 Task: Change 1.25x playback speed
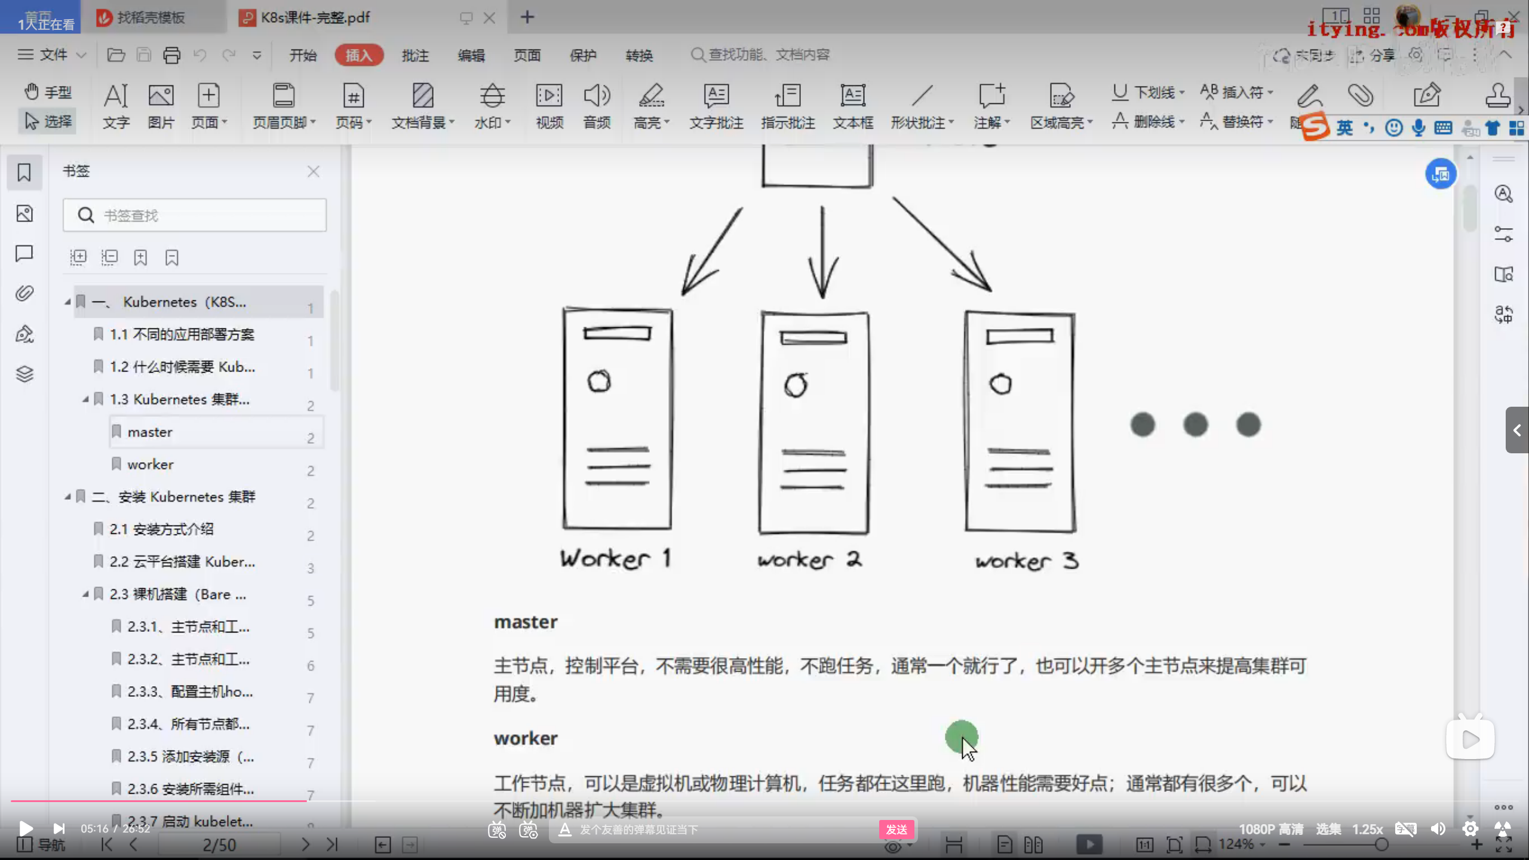[x=1367, y=829]
